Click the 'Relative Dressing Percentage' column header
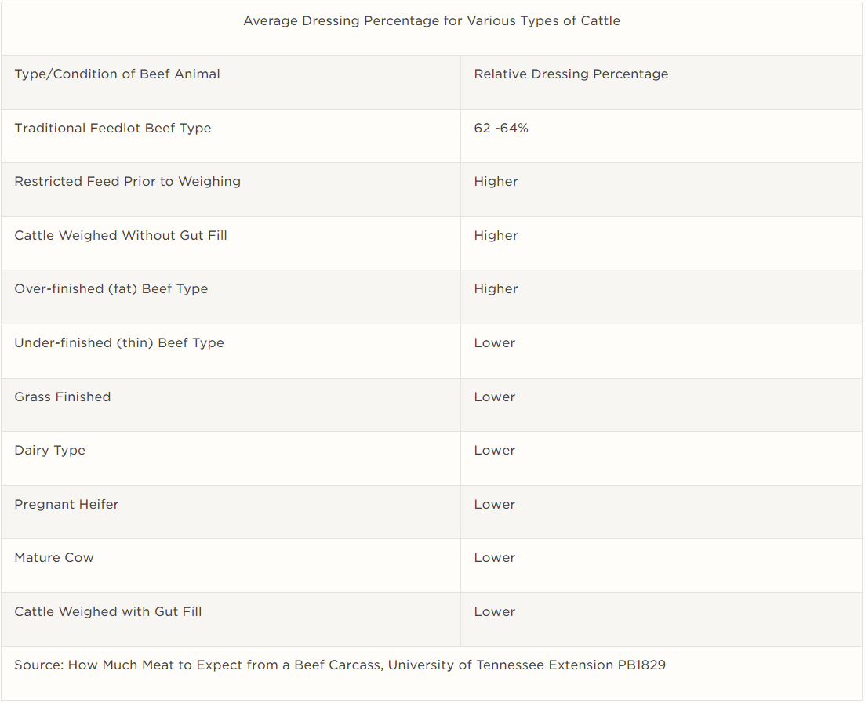This screenshot has width=865, height=703. pyautogui.click(x=571, y=74)
